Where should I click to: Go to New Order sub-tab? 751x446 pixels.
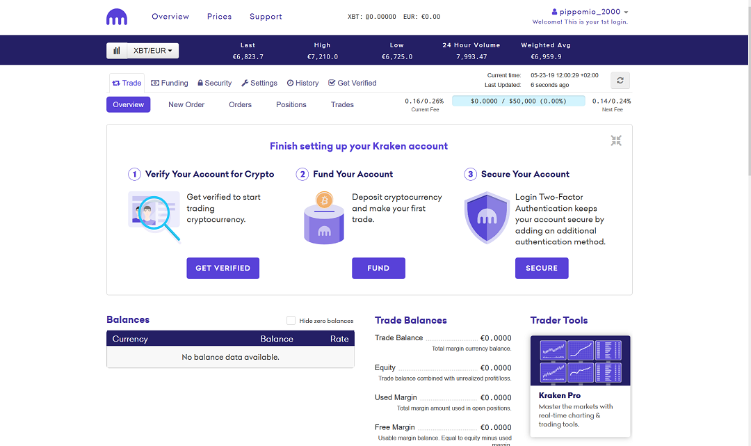pos(186,104)
